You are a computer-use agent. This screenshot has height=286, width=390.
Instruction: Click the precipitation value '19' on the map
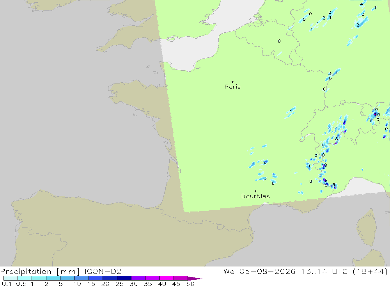click(324, 165)
